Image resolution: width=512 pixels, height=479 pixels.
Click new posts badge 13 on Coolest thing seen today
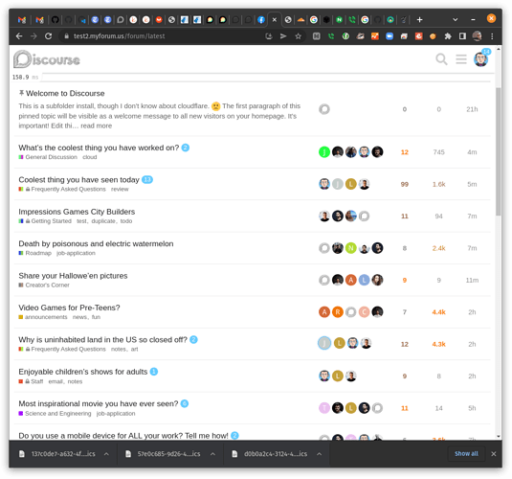click(x=147, y=179)
